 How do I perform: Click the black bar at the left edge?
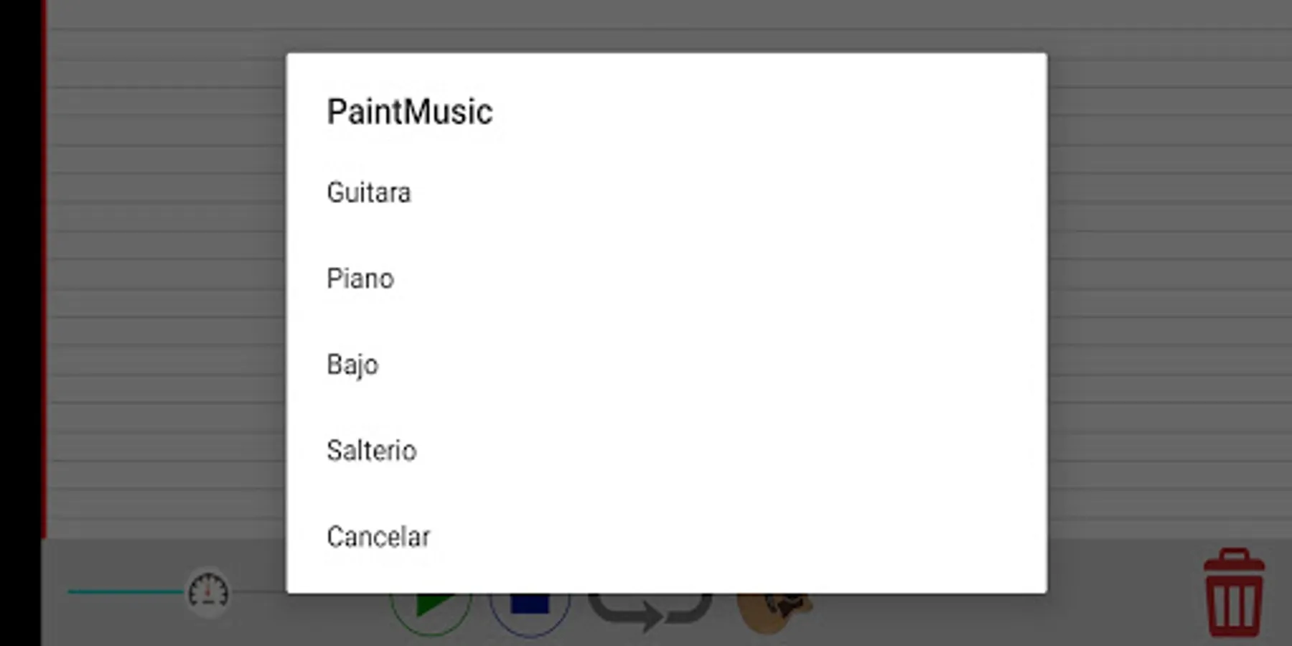tap(20, 323)
